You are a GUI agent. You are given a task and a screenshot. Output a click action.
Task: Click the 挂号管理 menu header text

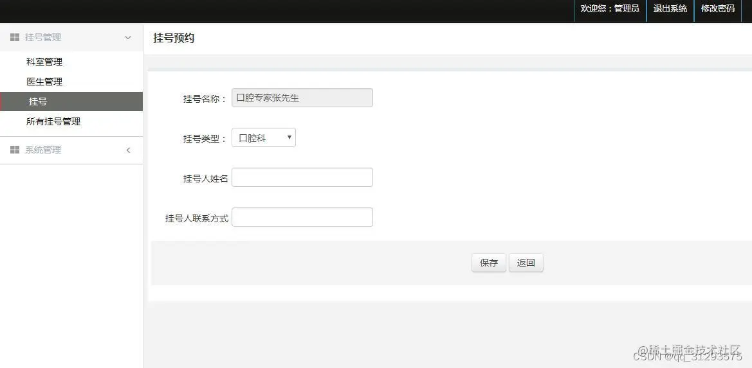point(43,37)
